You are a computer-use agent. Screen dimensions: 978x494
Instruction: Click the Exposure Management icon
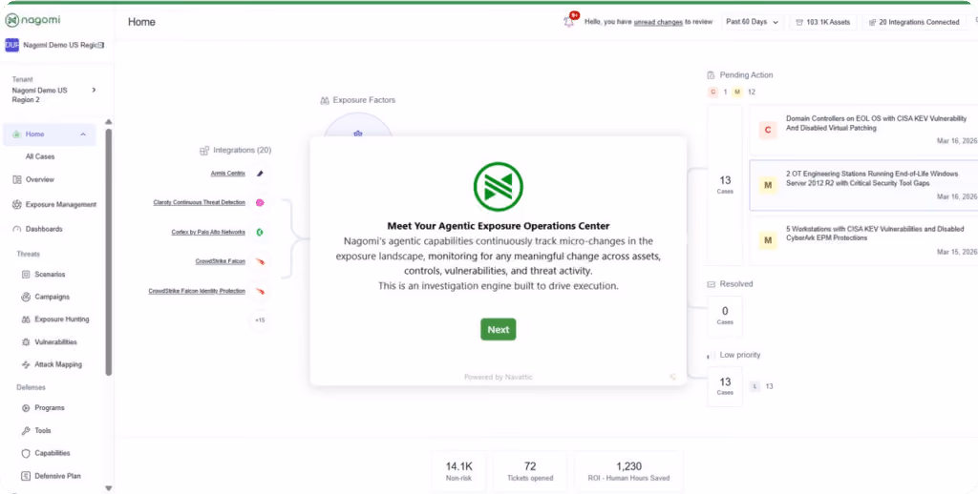point(17,204)
